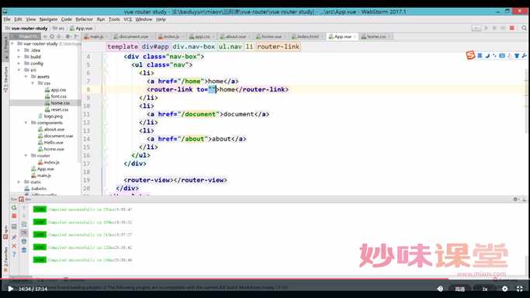
Task: Click the video progress bar
Action: pos(265,279)
